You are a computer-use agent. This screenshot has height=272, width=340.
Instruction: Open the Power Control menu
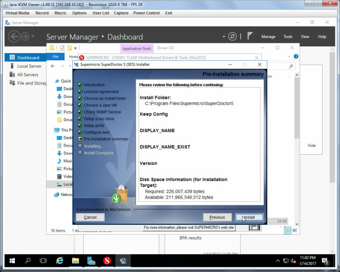pos(146,13)
